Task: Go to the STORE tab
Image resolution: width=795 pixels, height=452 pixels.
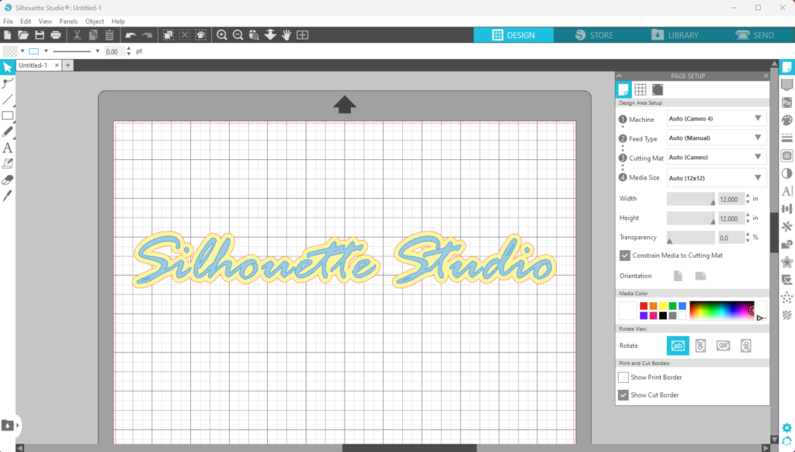Action: (x=594, y=35)
